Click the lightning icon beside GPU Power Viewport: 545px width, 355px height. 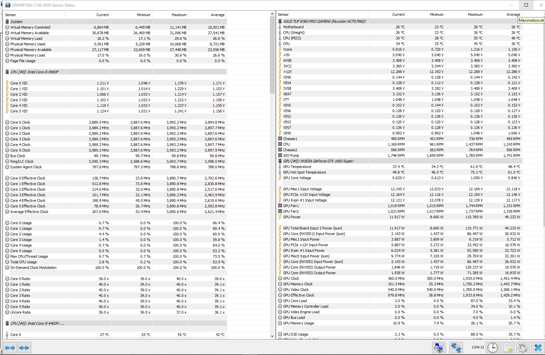coord(280,217)
